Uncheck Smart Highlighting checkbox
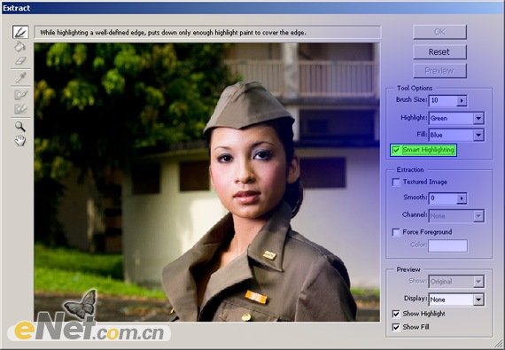Screen dimensions: 505x350 pyautogui.click(x=396, y=150)
